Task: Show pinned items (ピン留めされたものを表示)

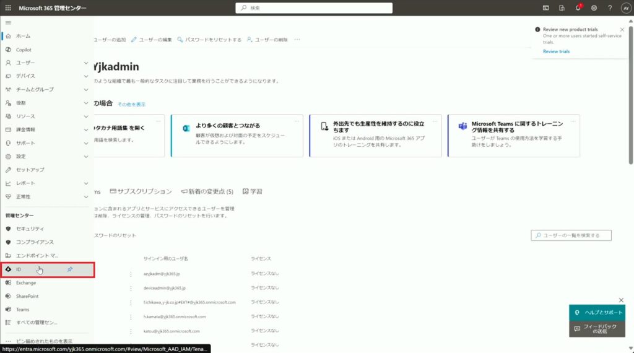Action: (44, 341)
